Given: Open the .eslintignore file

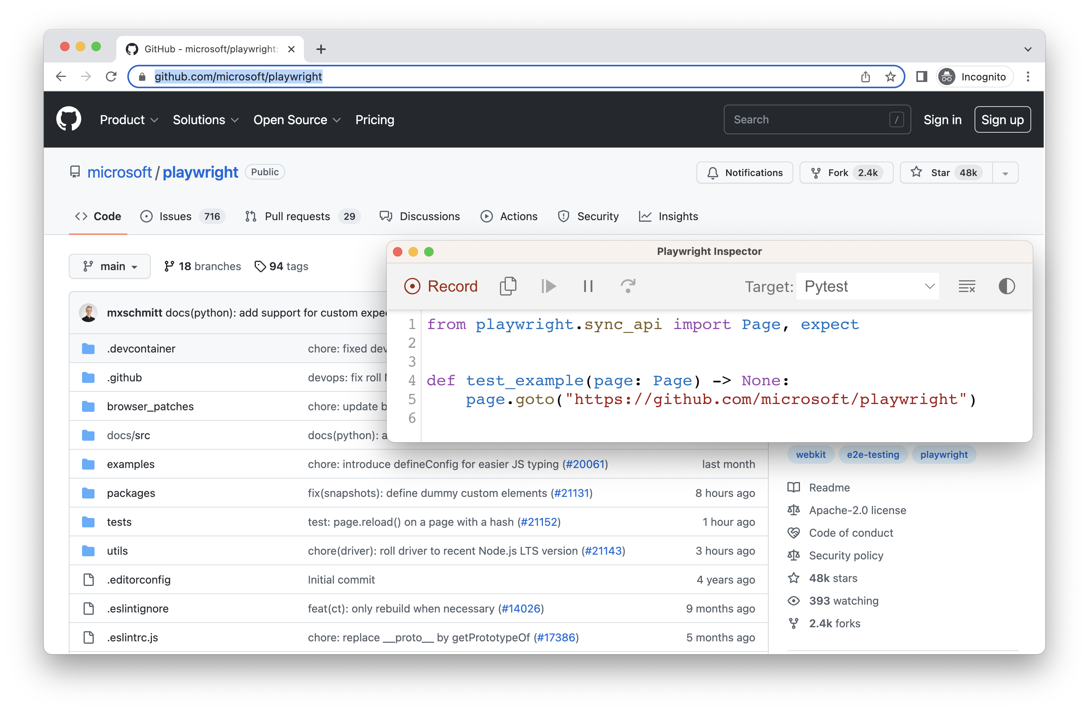Looking at the screenshot, I should pos(137,608).
